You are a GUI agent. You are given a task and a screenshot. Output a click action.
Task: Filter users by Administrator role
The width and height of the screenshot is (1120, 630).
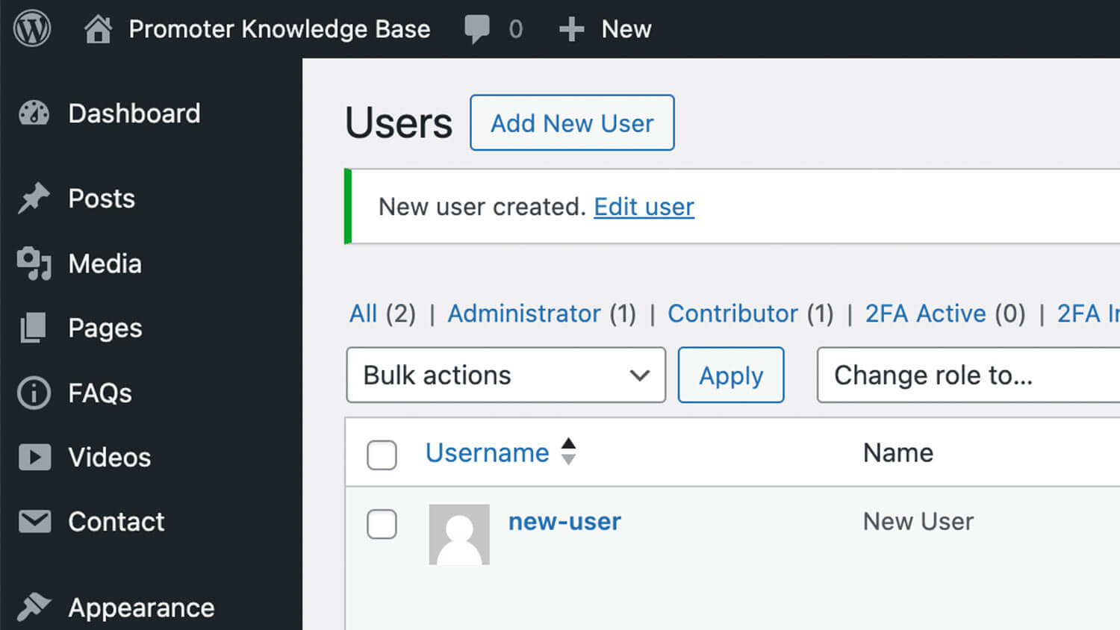pos(523,314)
